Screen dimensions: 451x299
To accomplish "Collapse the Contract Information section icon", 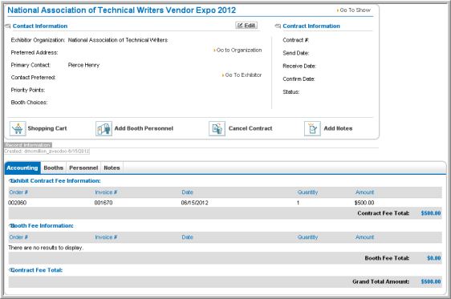I will [278, 26].
